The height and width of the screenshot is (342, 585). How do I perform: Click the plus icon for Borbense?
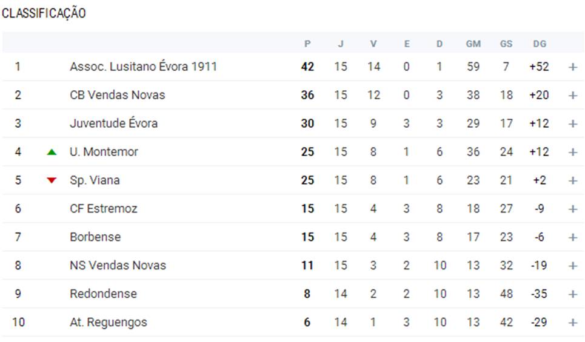coord(572,237)
